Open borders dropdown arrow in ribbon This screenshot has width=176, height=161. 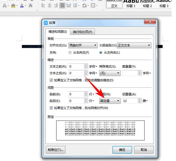97,6
